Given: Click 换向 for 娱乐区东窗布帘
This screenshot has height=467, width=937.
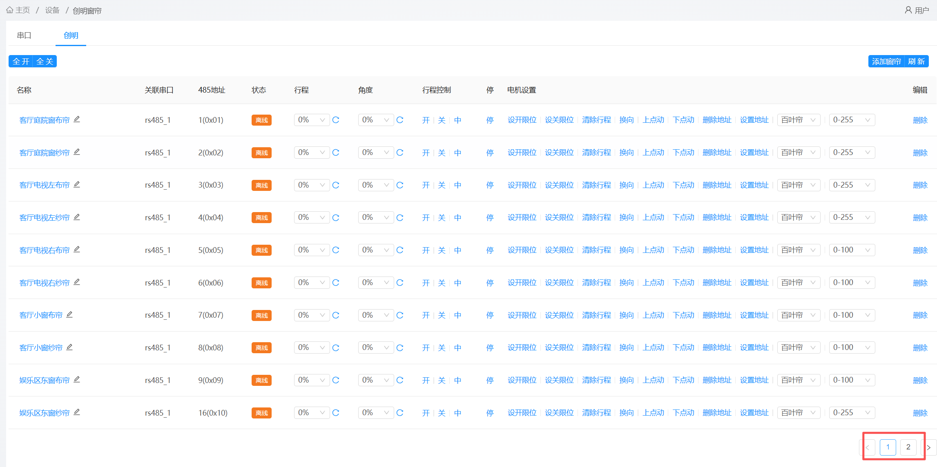Looking at the screenshot, I should pos(627,380).
